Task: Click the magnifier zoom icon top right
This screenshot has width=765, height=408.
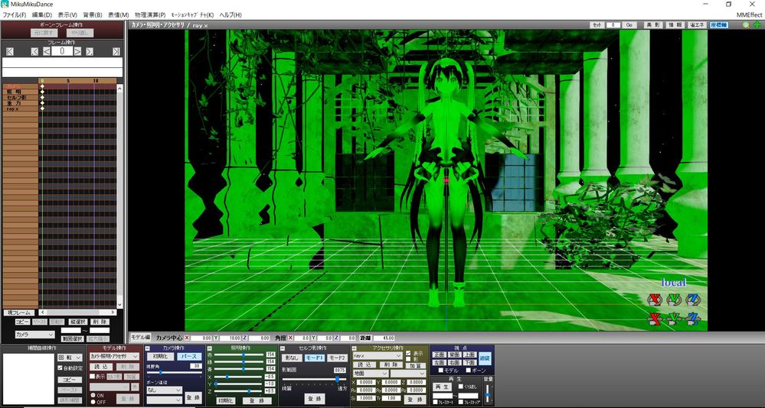Action: [x=746, y=24]
